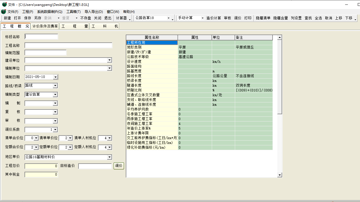
Task: Expand the 地区单价 dropdown list
Action: 110,157
